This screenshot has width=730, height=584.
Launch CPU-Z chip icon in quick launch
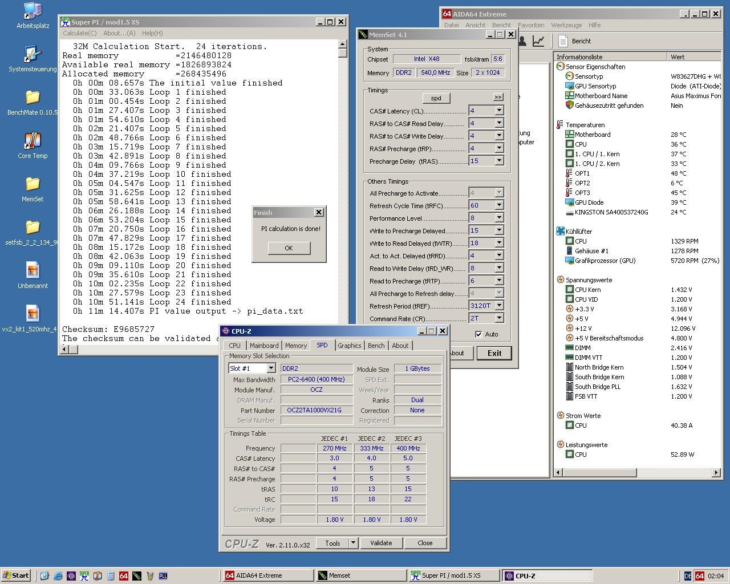coord(71,576)
